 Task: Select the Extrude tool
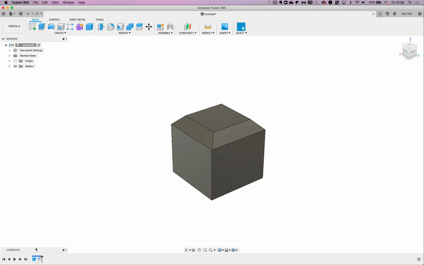pos(42,26)
